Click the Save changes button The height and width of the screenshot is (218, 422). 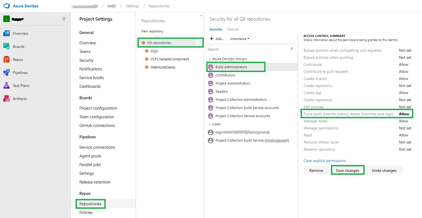tap(347, 170)
